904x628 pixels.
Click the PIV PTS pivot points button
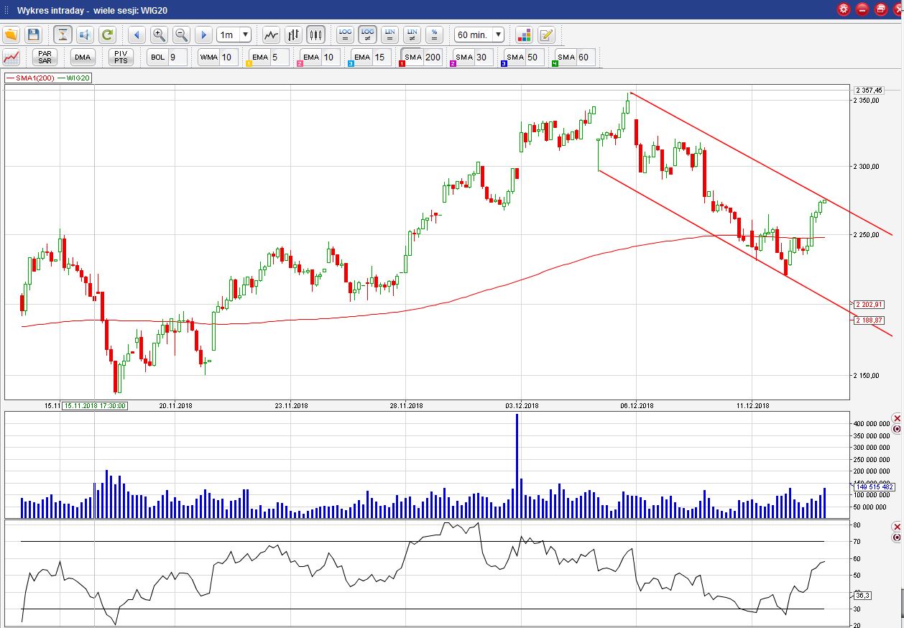pos(121,57)
